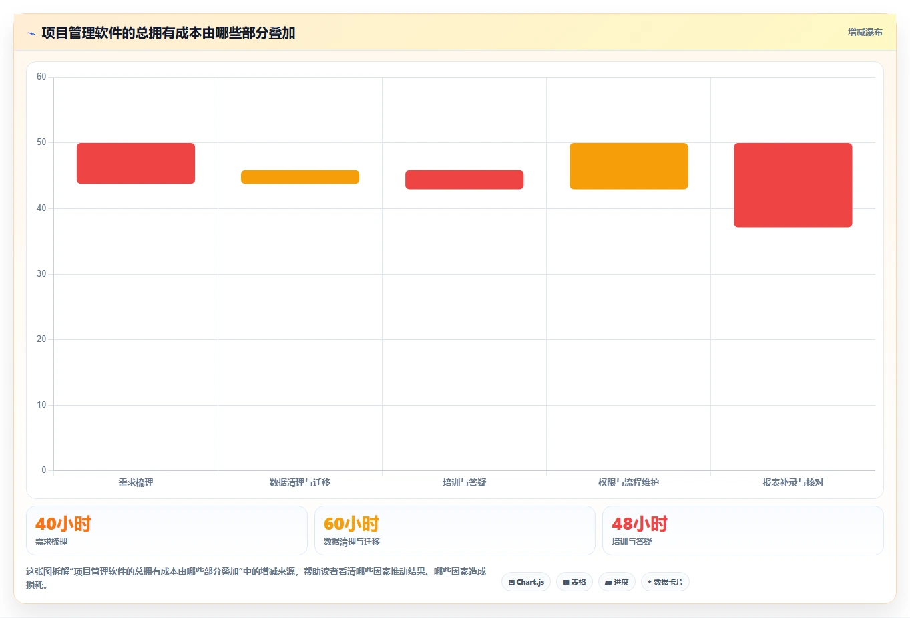Click the small blue icon beside the chart title
The image size is (910, 618).
pyautogui.click(x=31, y=33)
